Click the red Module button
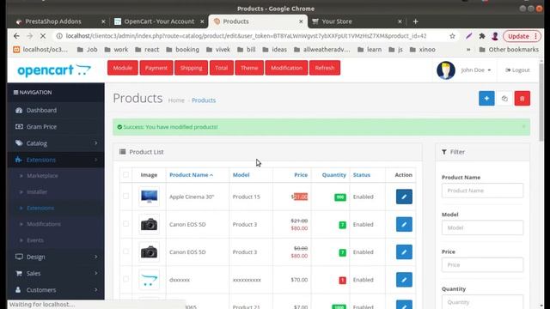Viewport: 550px width, 309px height. 123,68
